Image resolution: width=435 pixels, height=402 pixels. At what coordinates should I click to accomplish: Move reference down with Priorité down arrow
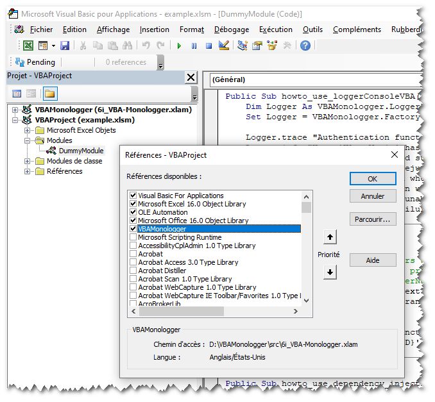pos(330,272)
